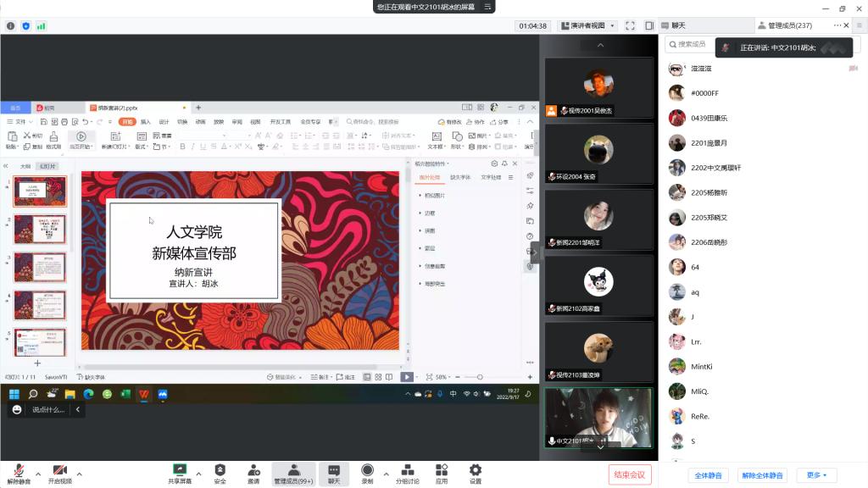Open the 安全 security shield icon
The width and height of the screenshot is (868, 488).
tap(220, 470)
